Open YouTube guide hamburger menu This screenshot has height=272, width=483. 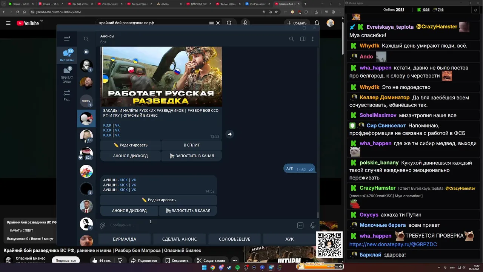point(8,23)
